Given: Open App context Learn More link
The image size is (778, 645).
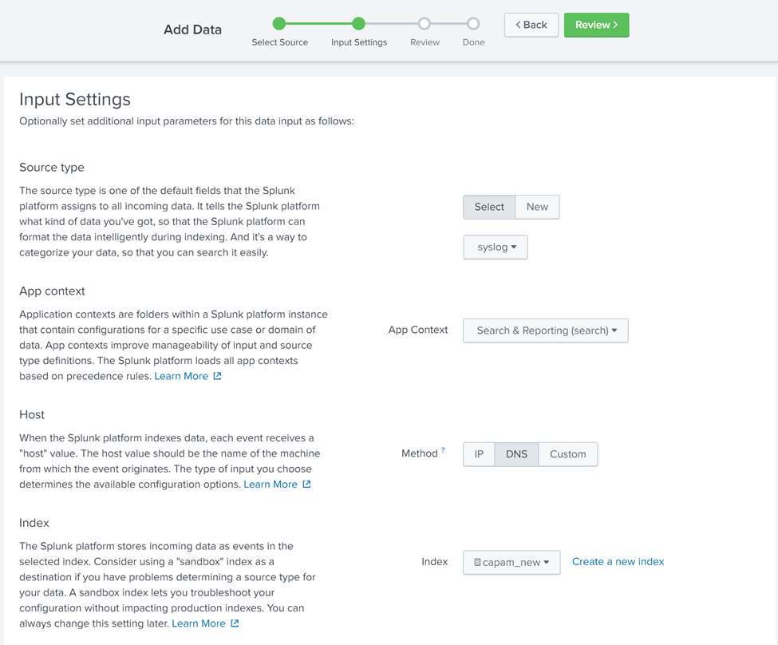Looking at the screenshot, I should tap(181, 376).
